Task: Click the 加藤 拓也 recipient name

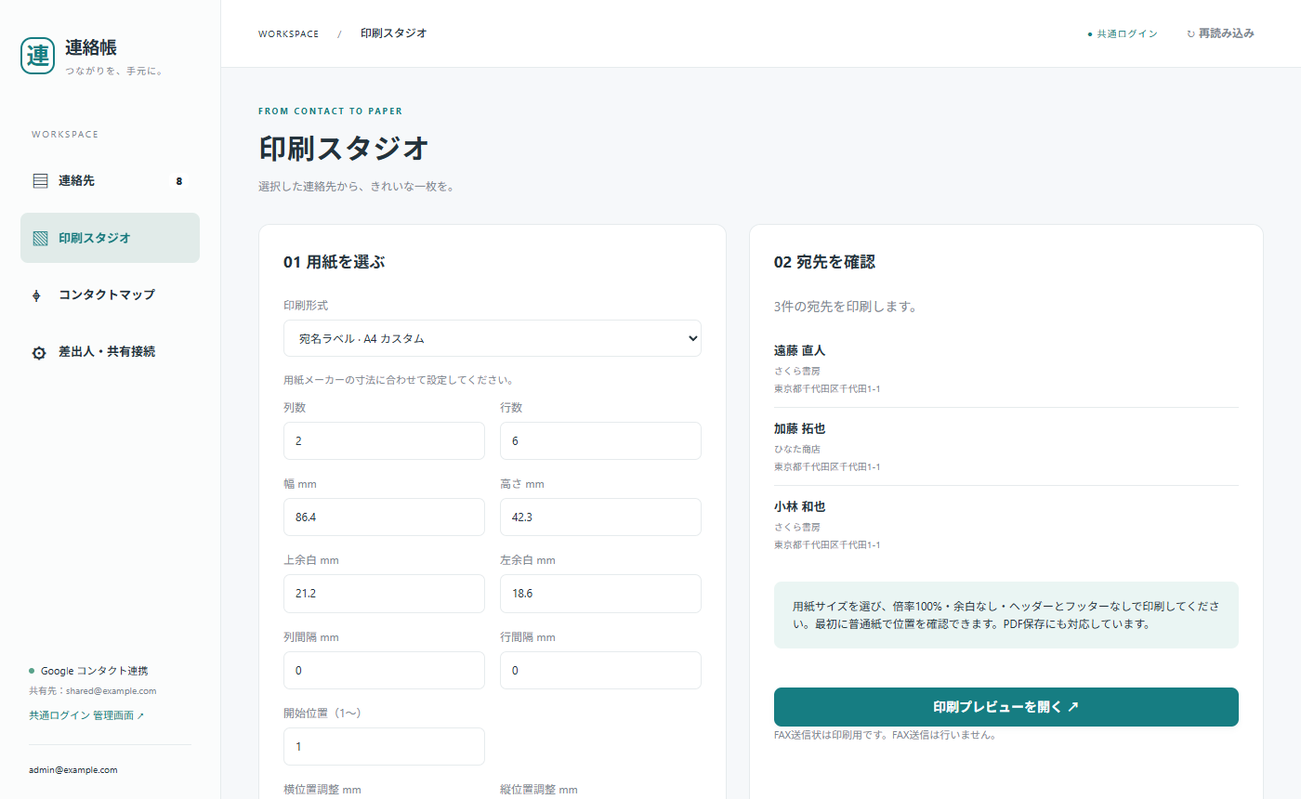Action: tap(799, 428)
